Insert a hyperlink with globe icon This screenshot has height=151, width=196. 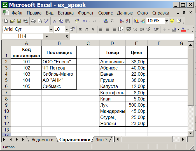(x=106, y=21)
